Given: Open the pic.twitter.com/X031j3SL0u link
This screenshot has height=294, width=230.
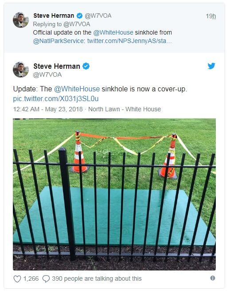Looking at the screenshot, I should click(x=56, y=98).
